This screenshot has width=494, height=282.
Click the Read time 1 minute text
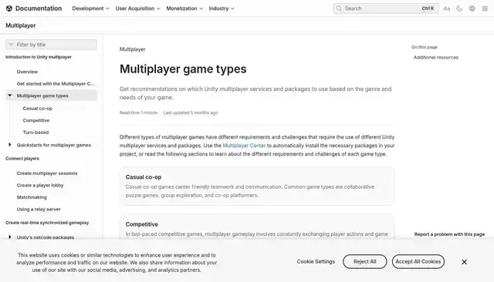point(138,112)
